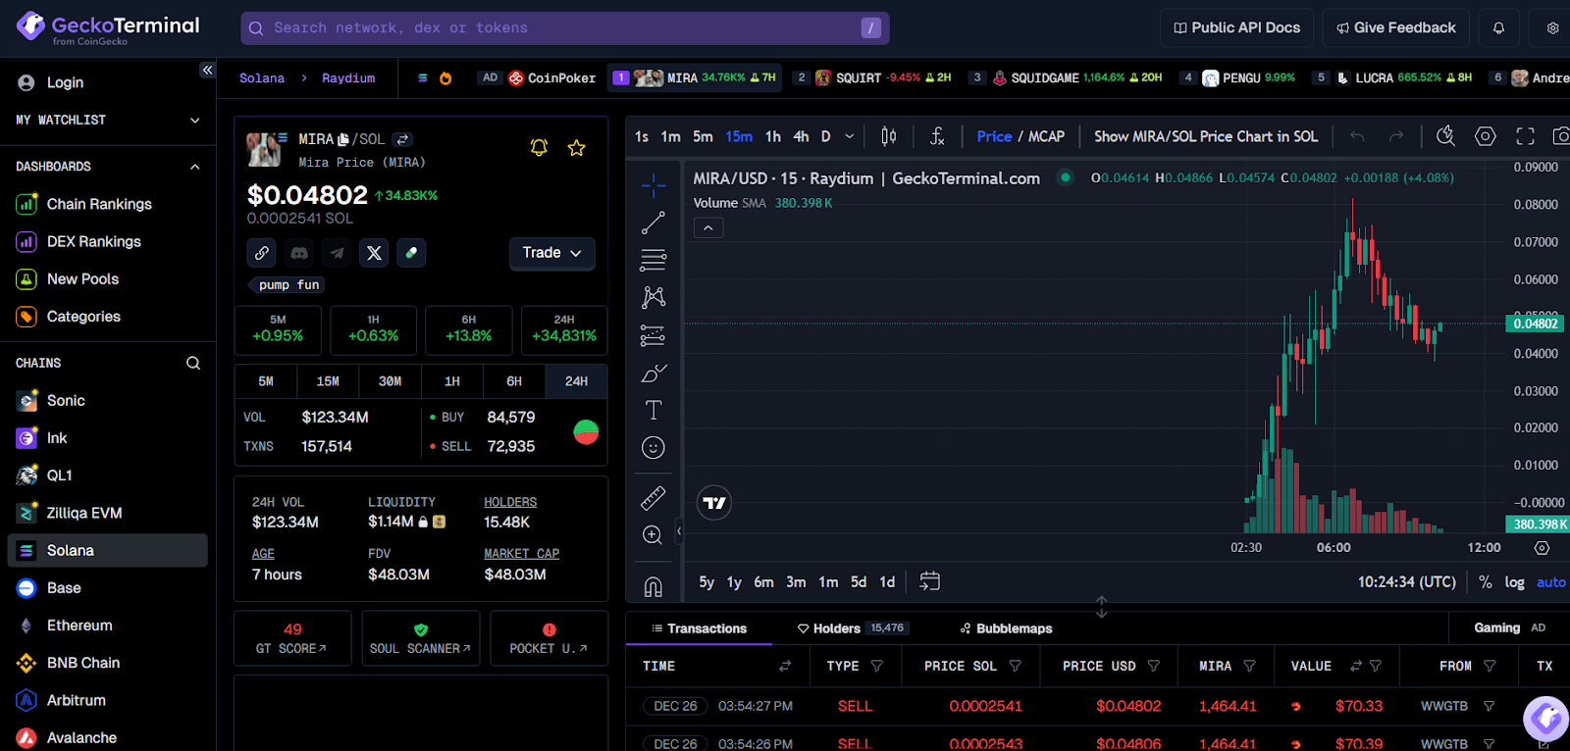
Task: Open GT Score details
Action: pyautogui.click(x=292, y=638)
